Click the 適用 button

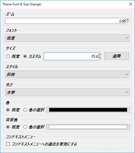(x=117, y=56)
